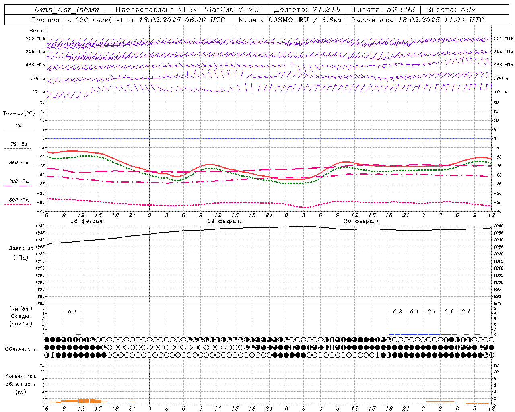The image size is (515, 412).
Task: Click the 0.1 precipitation value on 18 February
Action: 72,312
